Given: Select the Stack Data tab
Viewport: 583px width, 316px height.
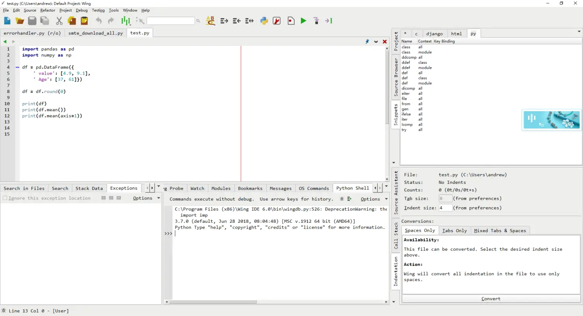Looking at the screenshot, I should tap(89, 189).
